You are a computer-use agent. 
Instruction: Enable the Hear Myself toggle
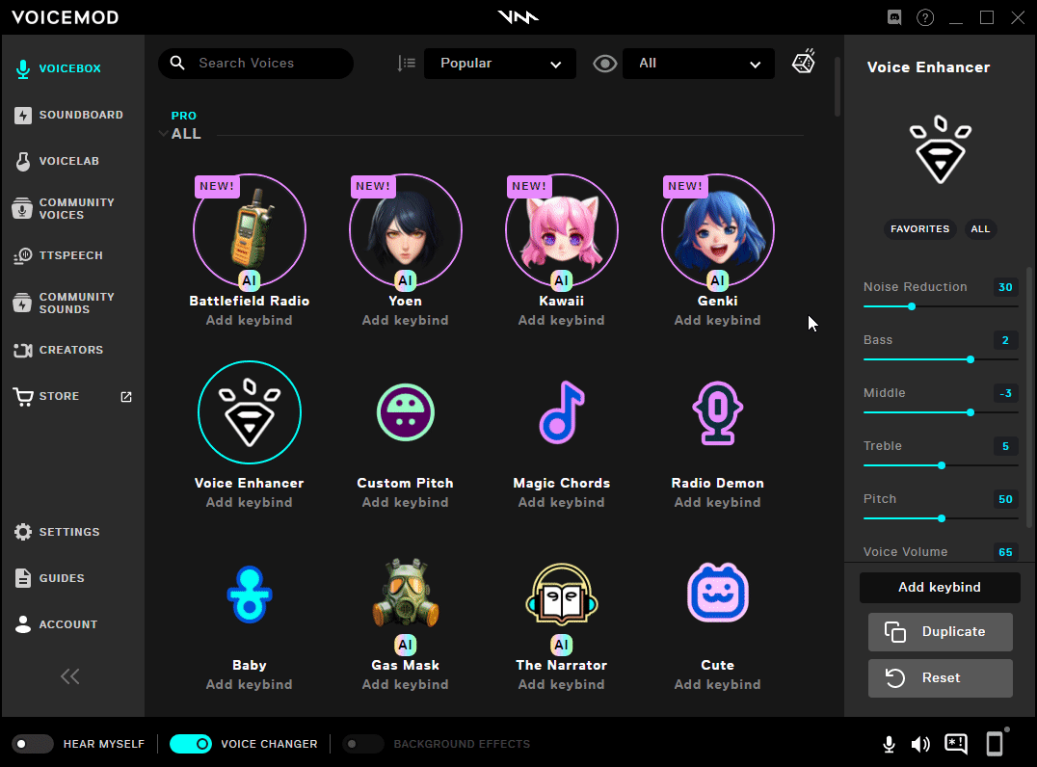click(x=32, y=743)
